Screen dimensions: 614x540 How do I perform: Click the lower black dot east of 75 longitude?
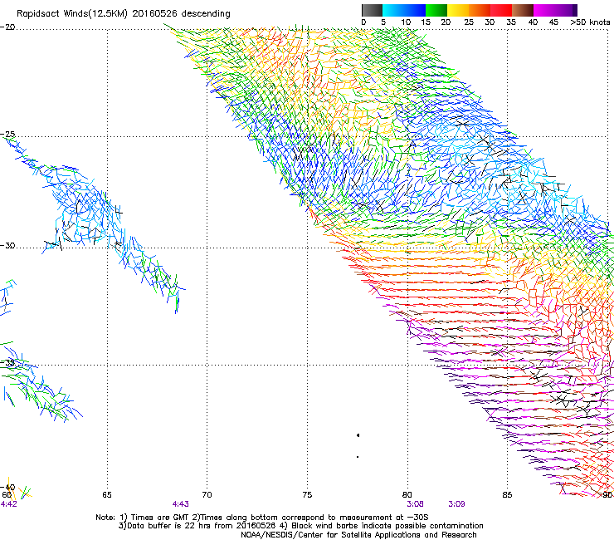pos(358,457)
